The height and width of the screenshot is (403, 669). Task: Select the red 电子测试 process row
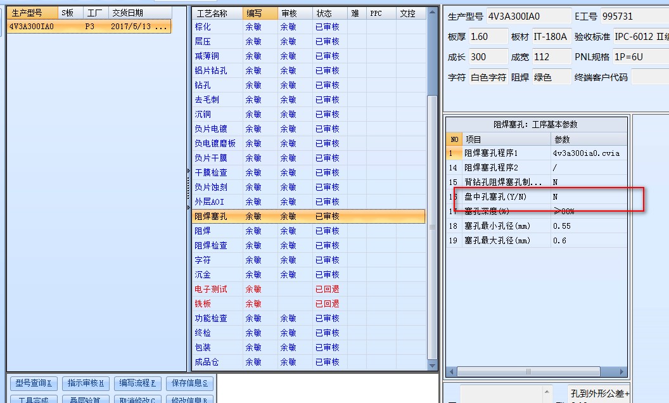pos(309,289)
